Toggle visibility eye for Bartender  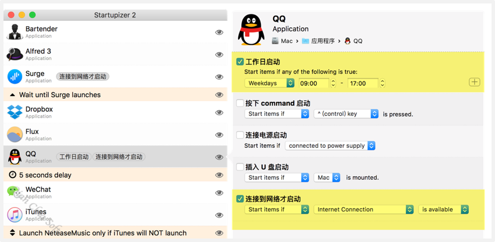[x=219, y=32]
